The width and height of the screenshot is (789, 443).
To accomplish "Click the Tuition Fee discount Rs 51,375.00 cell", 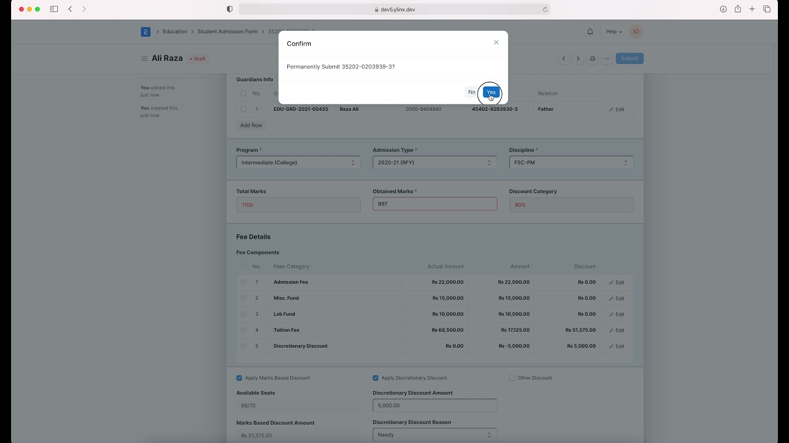I will click(x=566, y=330).
